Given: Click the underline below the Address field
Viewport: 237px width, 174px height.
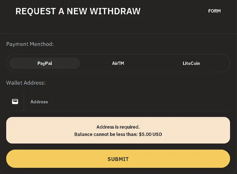Looking at the screenshot, I should coord(118,111).
